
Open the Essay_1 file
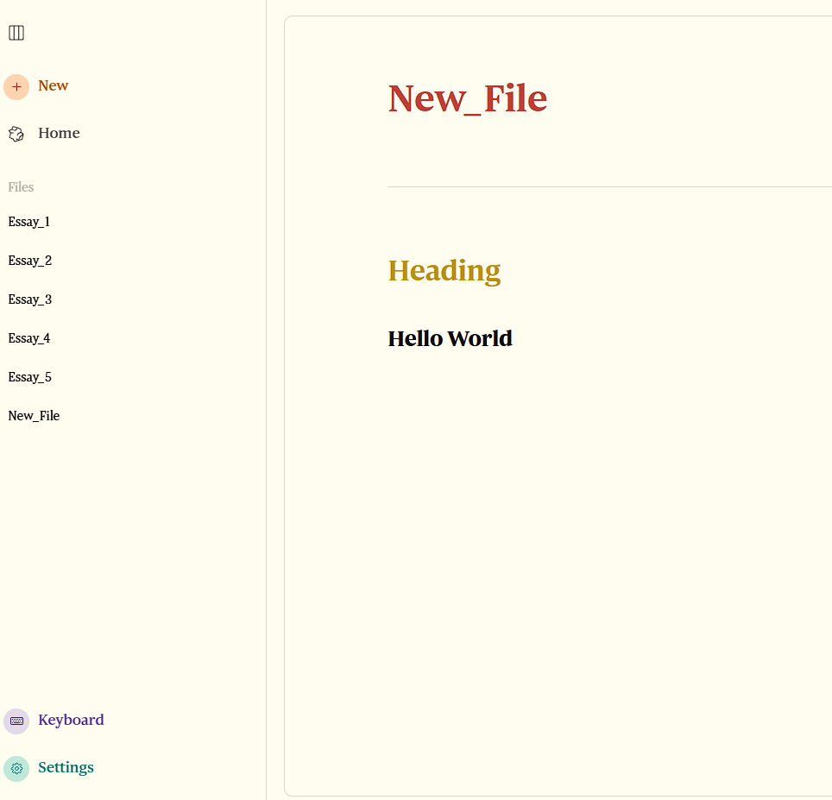[x=29, y=222]
